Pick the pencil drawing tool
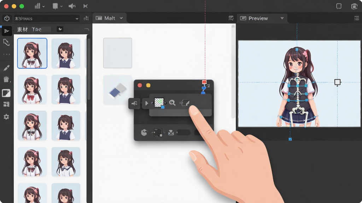This screenshot has width=362, height=203. click(6, 68)
